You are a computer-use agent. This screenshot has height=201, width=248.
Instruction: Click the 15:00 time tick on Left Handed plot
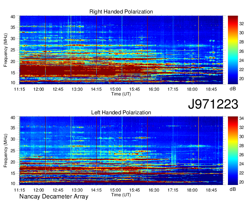pyautogui.click(x=116, y=190)
